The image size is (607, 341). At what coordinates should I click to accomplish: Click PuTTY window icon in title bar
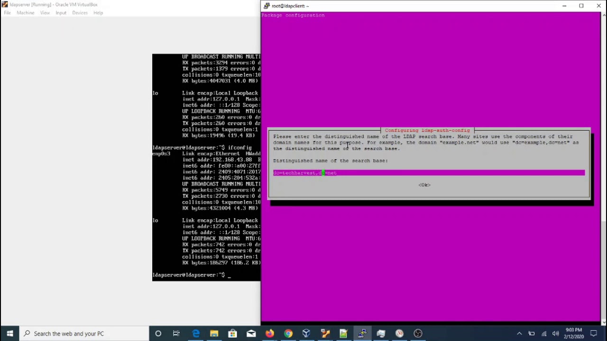[x=267, y=6]
